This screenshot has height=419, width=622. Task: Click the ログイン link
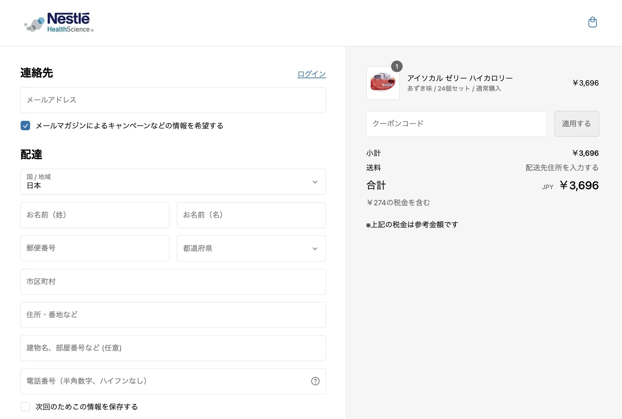pos(311,74)
